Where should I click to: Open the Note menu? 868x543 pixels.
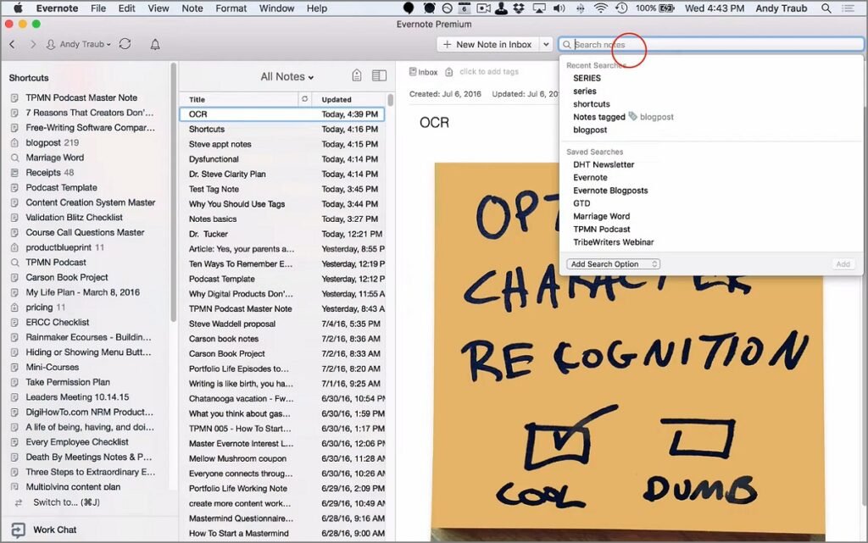click(x=192, y=8)
